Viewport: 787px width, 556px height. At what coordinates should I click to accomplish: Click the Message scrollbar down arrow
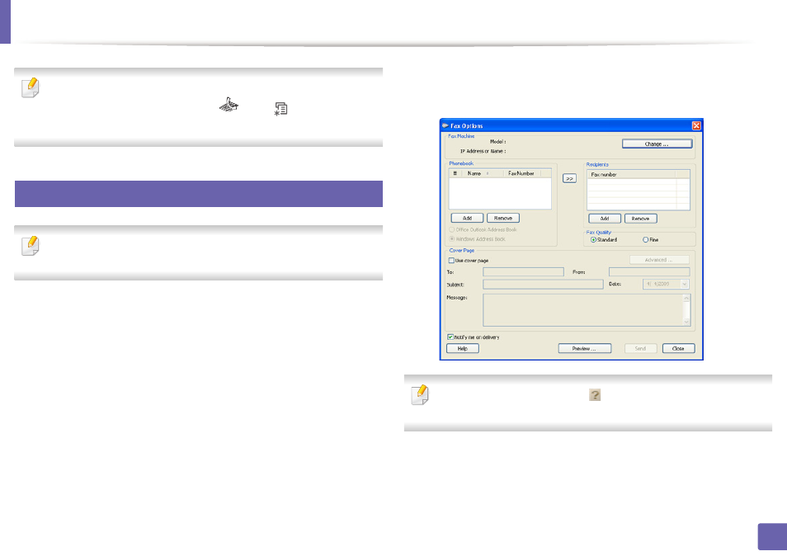click(686, 322)
